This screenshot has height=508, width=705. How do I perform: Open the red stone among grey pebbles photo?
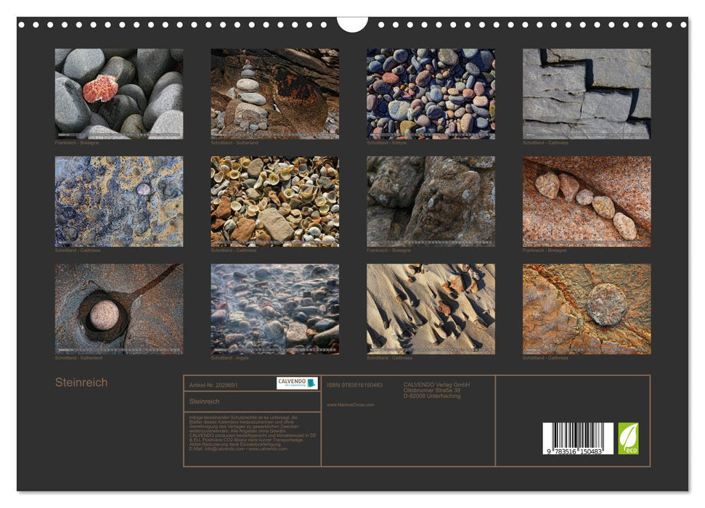(119, 94)
